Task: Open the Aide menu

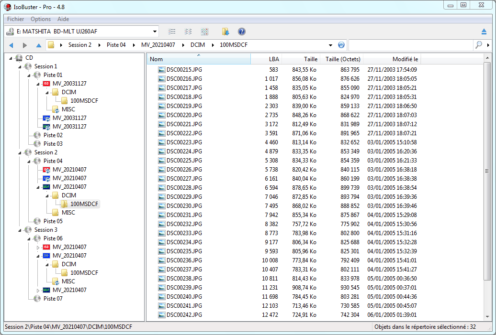Action: tap(63, 19)
